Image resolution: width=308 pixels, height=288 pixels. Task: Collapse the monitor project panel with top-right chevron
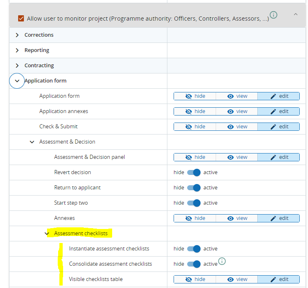click(296, 14)
